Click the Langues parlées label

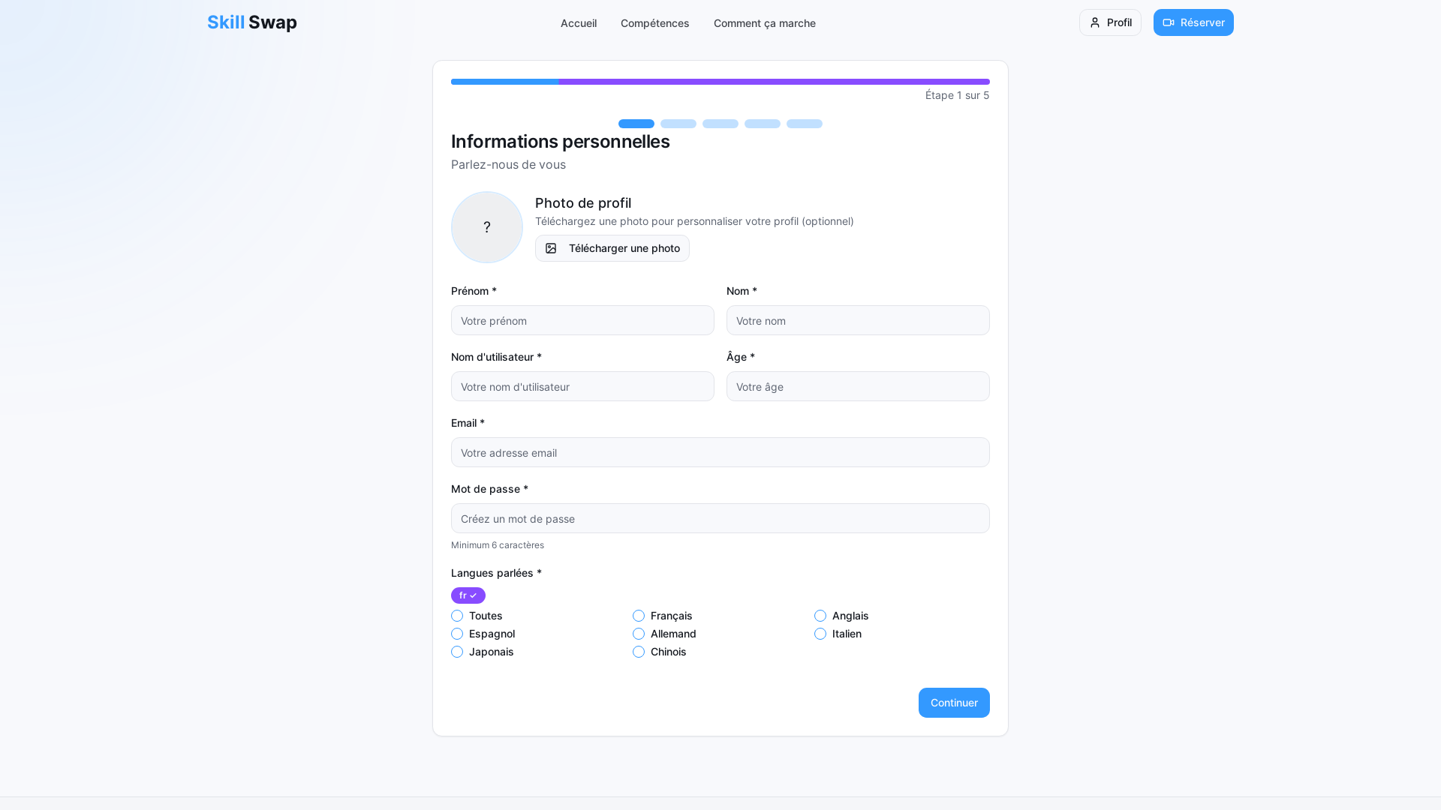point(496,573)
